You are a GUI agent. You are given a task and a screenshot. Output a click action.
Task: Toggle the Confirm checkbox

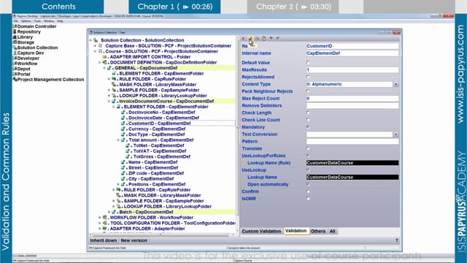tap(308, 191)
